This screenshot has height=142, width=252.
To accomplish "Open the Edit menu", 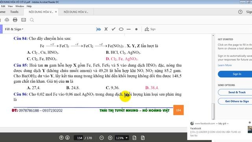I will pyautogui.click(x=3, y=6).
